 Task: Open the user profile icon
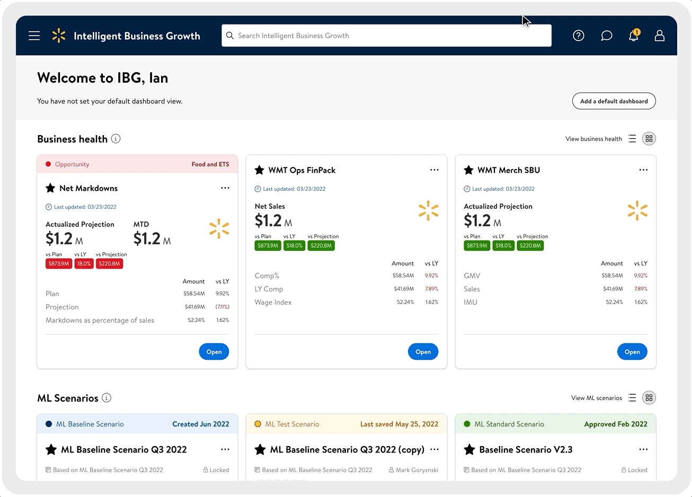660,35
